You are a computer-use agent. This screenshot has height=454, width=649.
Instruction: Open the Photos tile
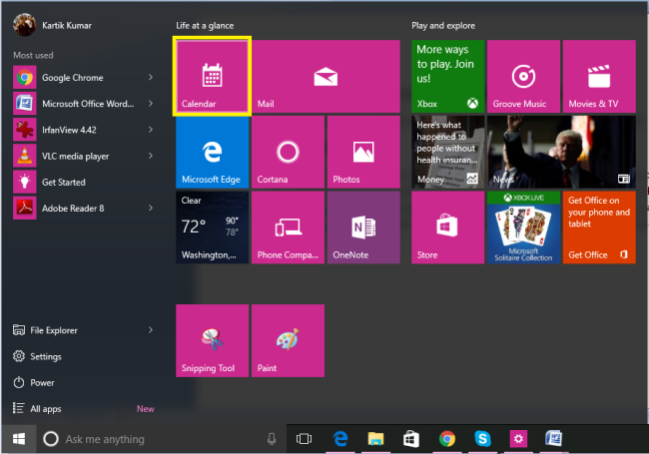click(x=363, y=152)
